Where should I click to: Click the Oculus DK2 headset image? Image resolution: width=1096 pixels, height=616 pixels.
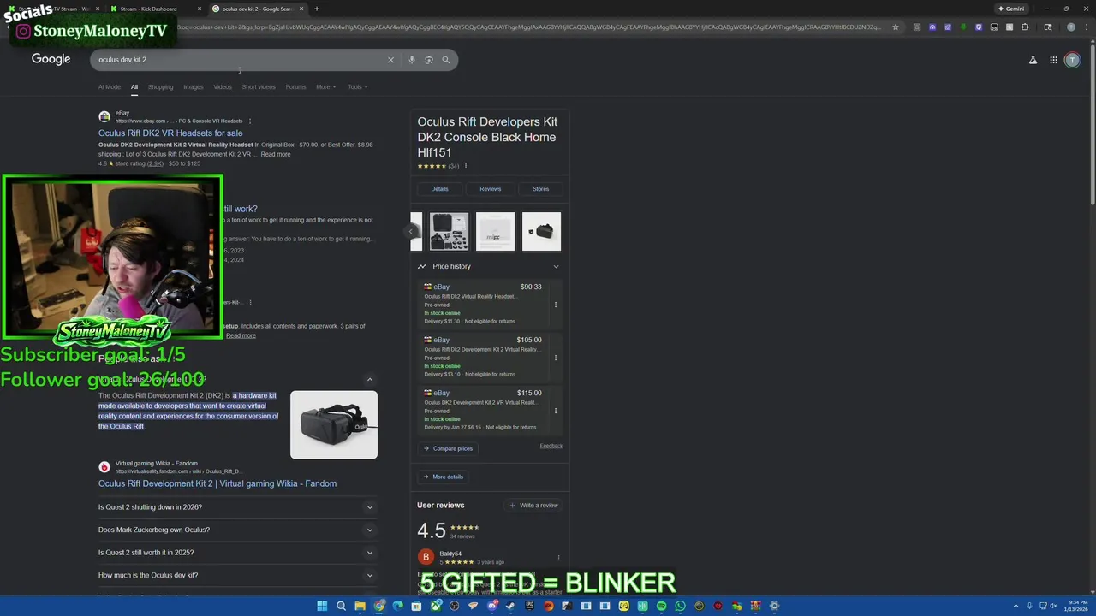tap(334, 425)
